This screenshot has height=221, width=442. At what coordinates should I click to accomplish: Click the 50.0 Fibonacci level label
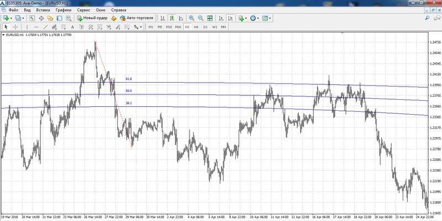pos(129,91)
